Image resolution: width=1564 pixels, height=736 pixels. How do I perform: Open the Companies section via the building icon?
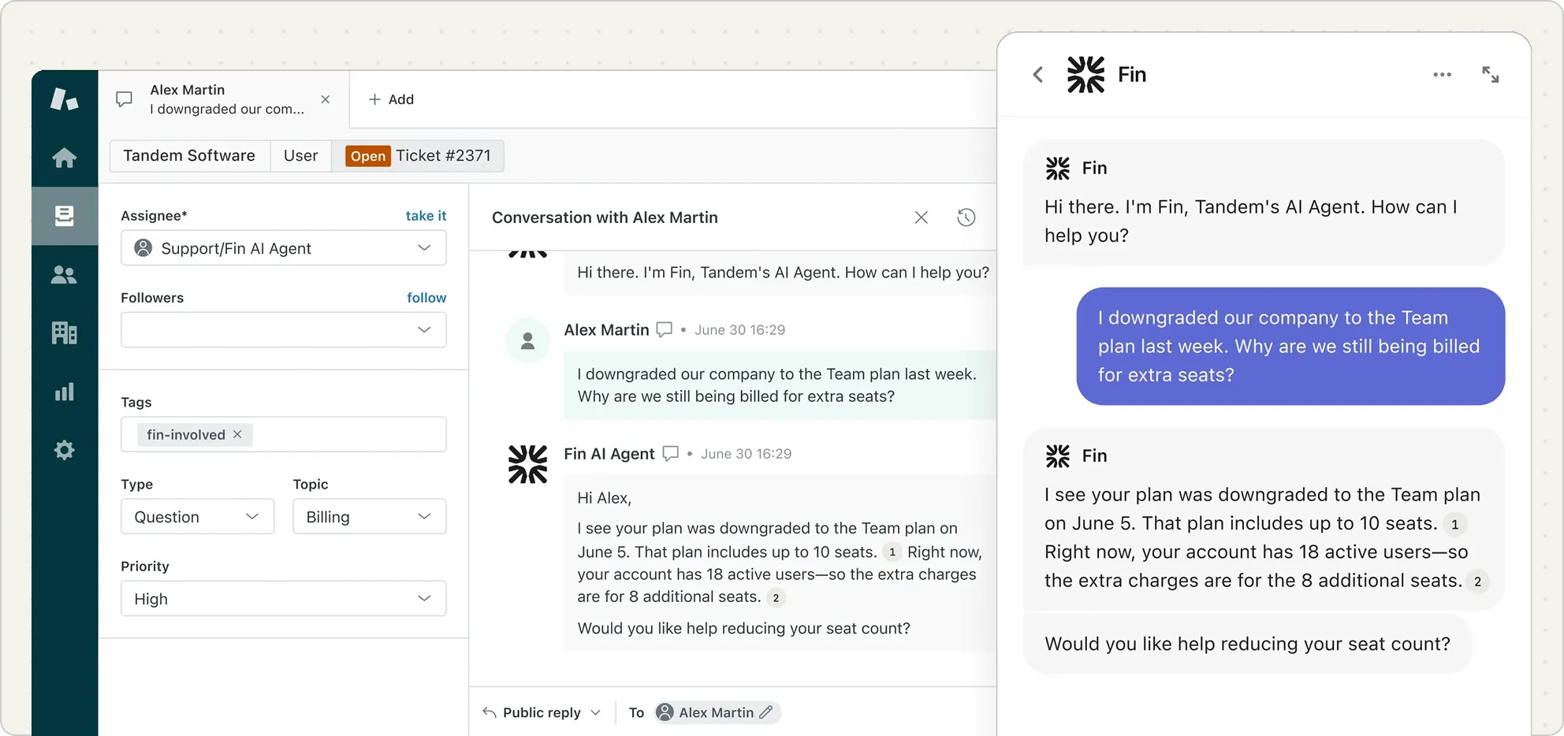pos(64,332)
